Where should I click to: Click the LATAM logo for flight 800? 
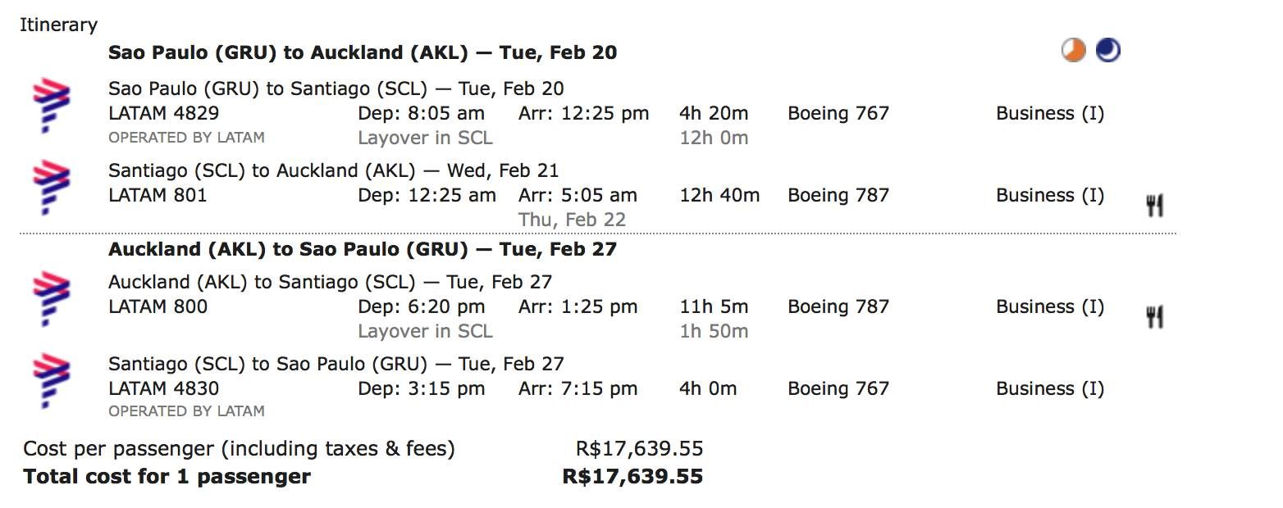coord(51,299)
